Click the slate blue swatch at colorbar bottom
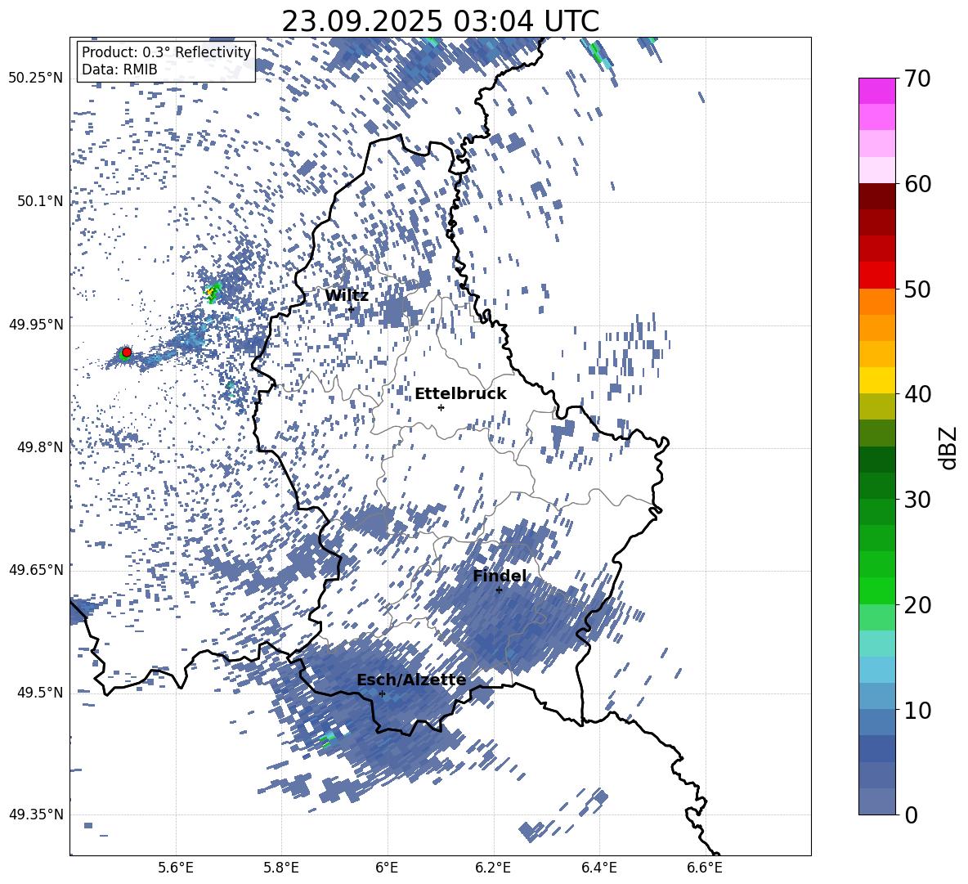 pos(876,801)
